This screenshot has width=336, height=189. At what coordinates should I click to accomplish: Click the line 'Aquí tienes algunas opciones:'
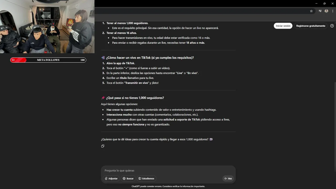tap(119, 104)
